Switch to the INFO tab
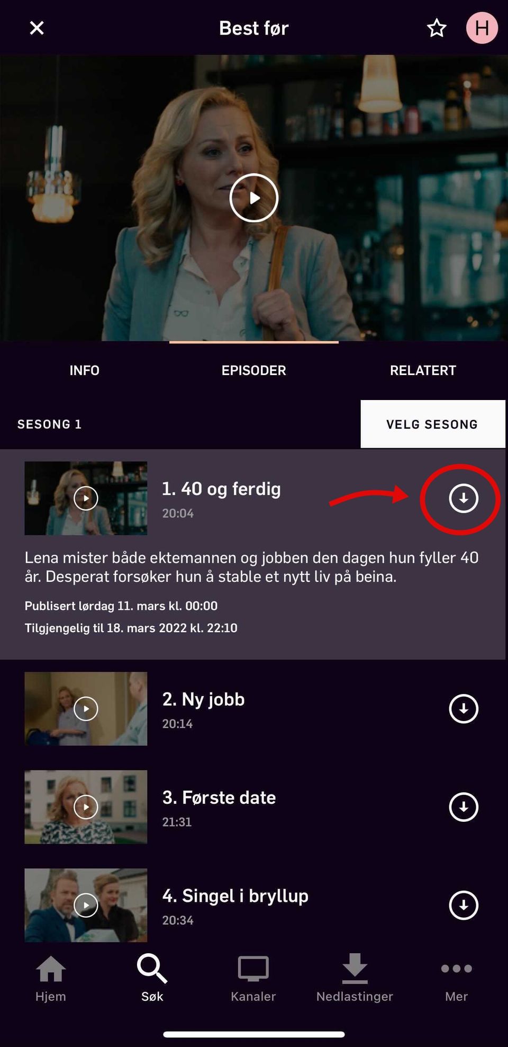The width and height of the screenshot is (508, 1047). (x=85, y=370)
